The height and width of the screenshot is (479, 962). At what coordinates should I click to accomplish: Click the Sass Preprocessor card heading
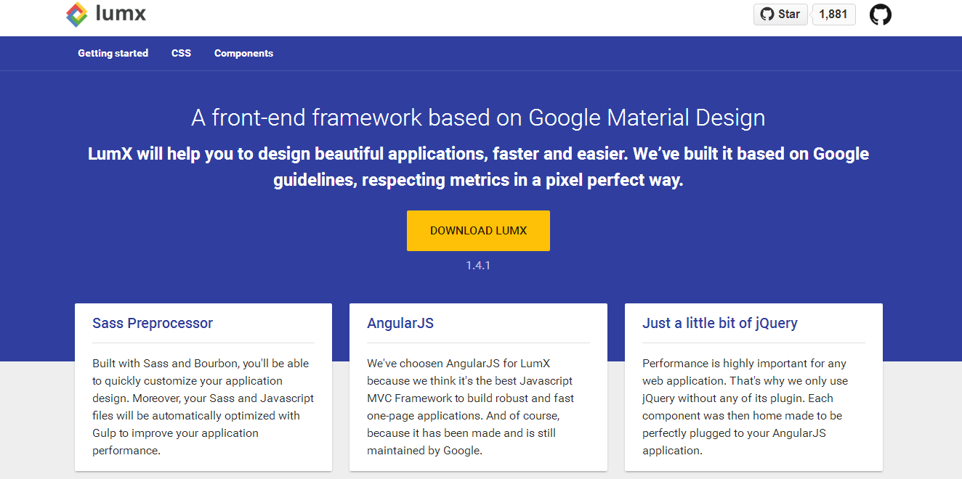(x=153, y=323)
